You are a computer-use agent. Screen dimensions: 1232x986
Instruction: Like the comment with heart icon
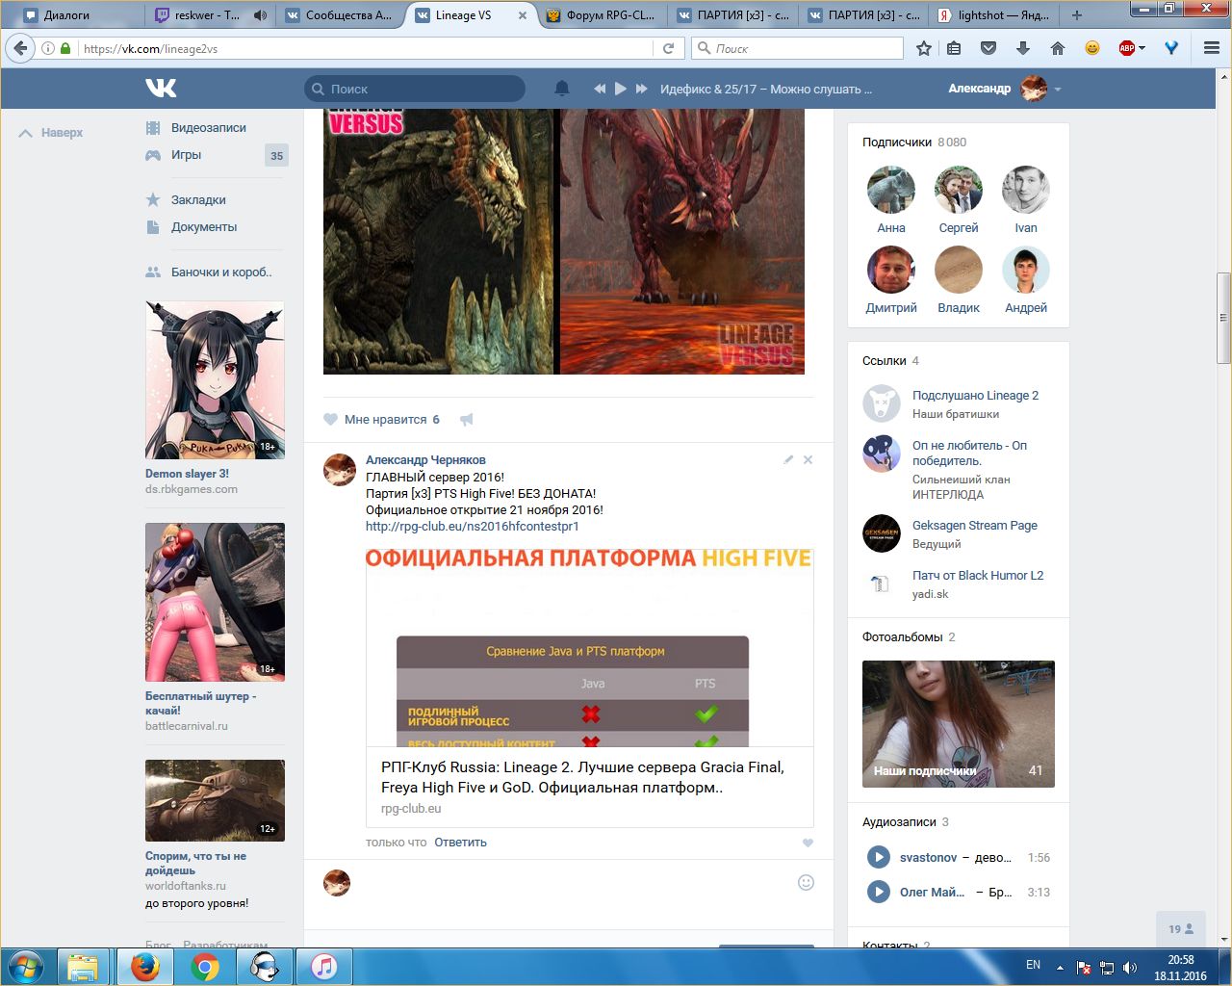(808, 843)
